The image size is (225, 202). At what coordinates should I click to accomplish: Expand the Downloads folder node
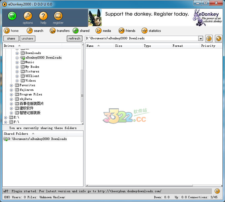point(17,53)
